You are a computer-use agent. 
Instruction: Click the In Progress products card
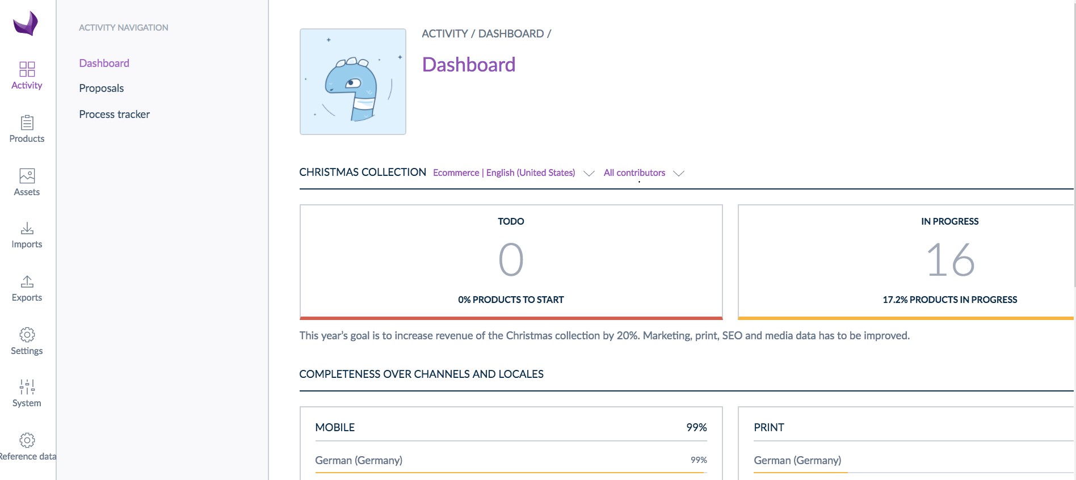[x=905, y=261]
